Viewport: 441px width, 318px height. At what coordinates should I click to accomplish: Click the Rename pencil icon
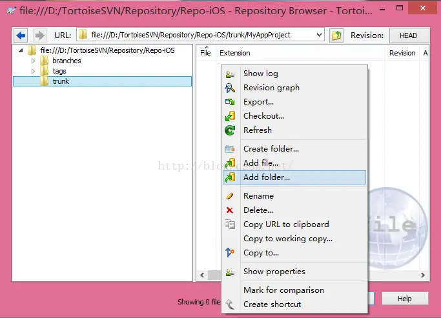coord(230,196)
